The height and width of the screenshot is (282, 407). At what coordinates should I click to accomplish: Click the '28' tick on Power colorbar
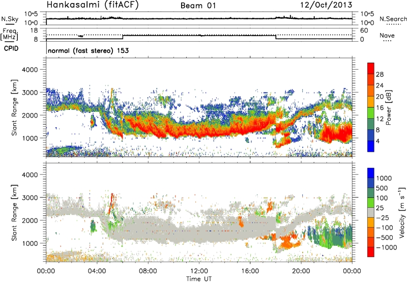coord(380,74)
